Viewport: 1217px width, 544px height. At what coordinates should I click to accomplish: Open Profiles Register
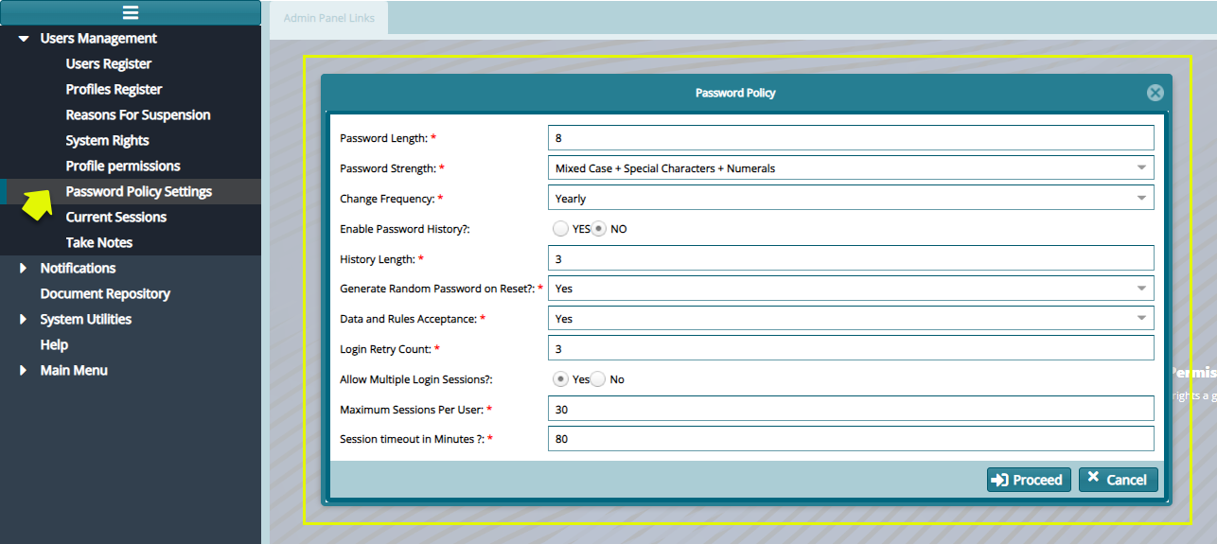click(114, 90)
